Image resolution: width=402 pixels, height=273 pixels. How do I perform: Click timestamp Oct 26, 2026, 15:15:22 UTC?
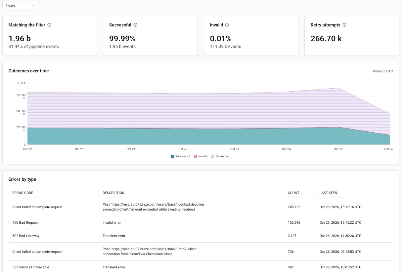coord(340,223)
